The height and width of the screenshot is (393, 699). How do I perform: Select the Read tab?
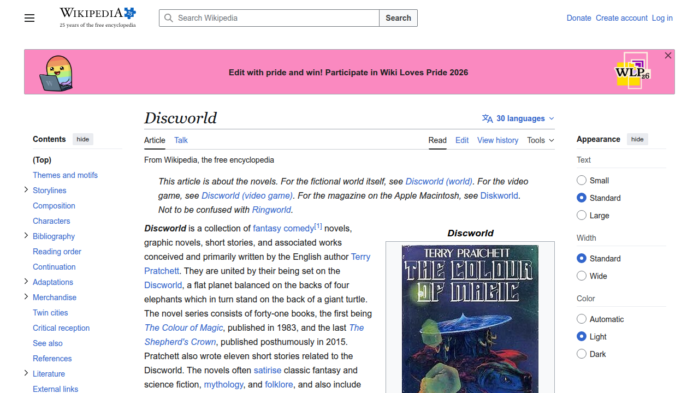point(437,140)
